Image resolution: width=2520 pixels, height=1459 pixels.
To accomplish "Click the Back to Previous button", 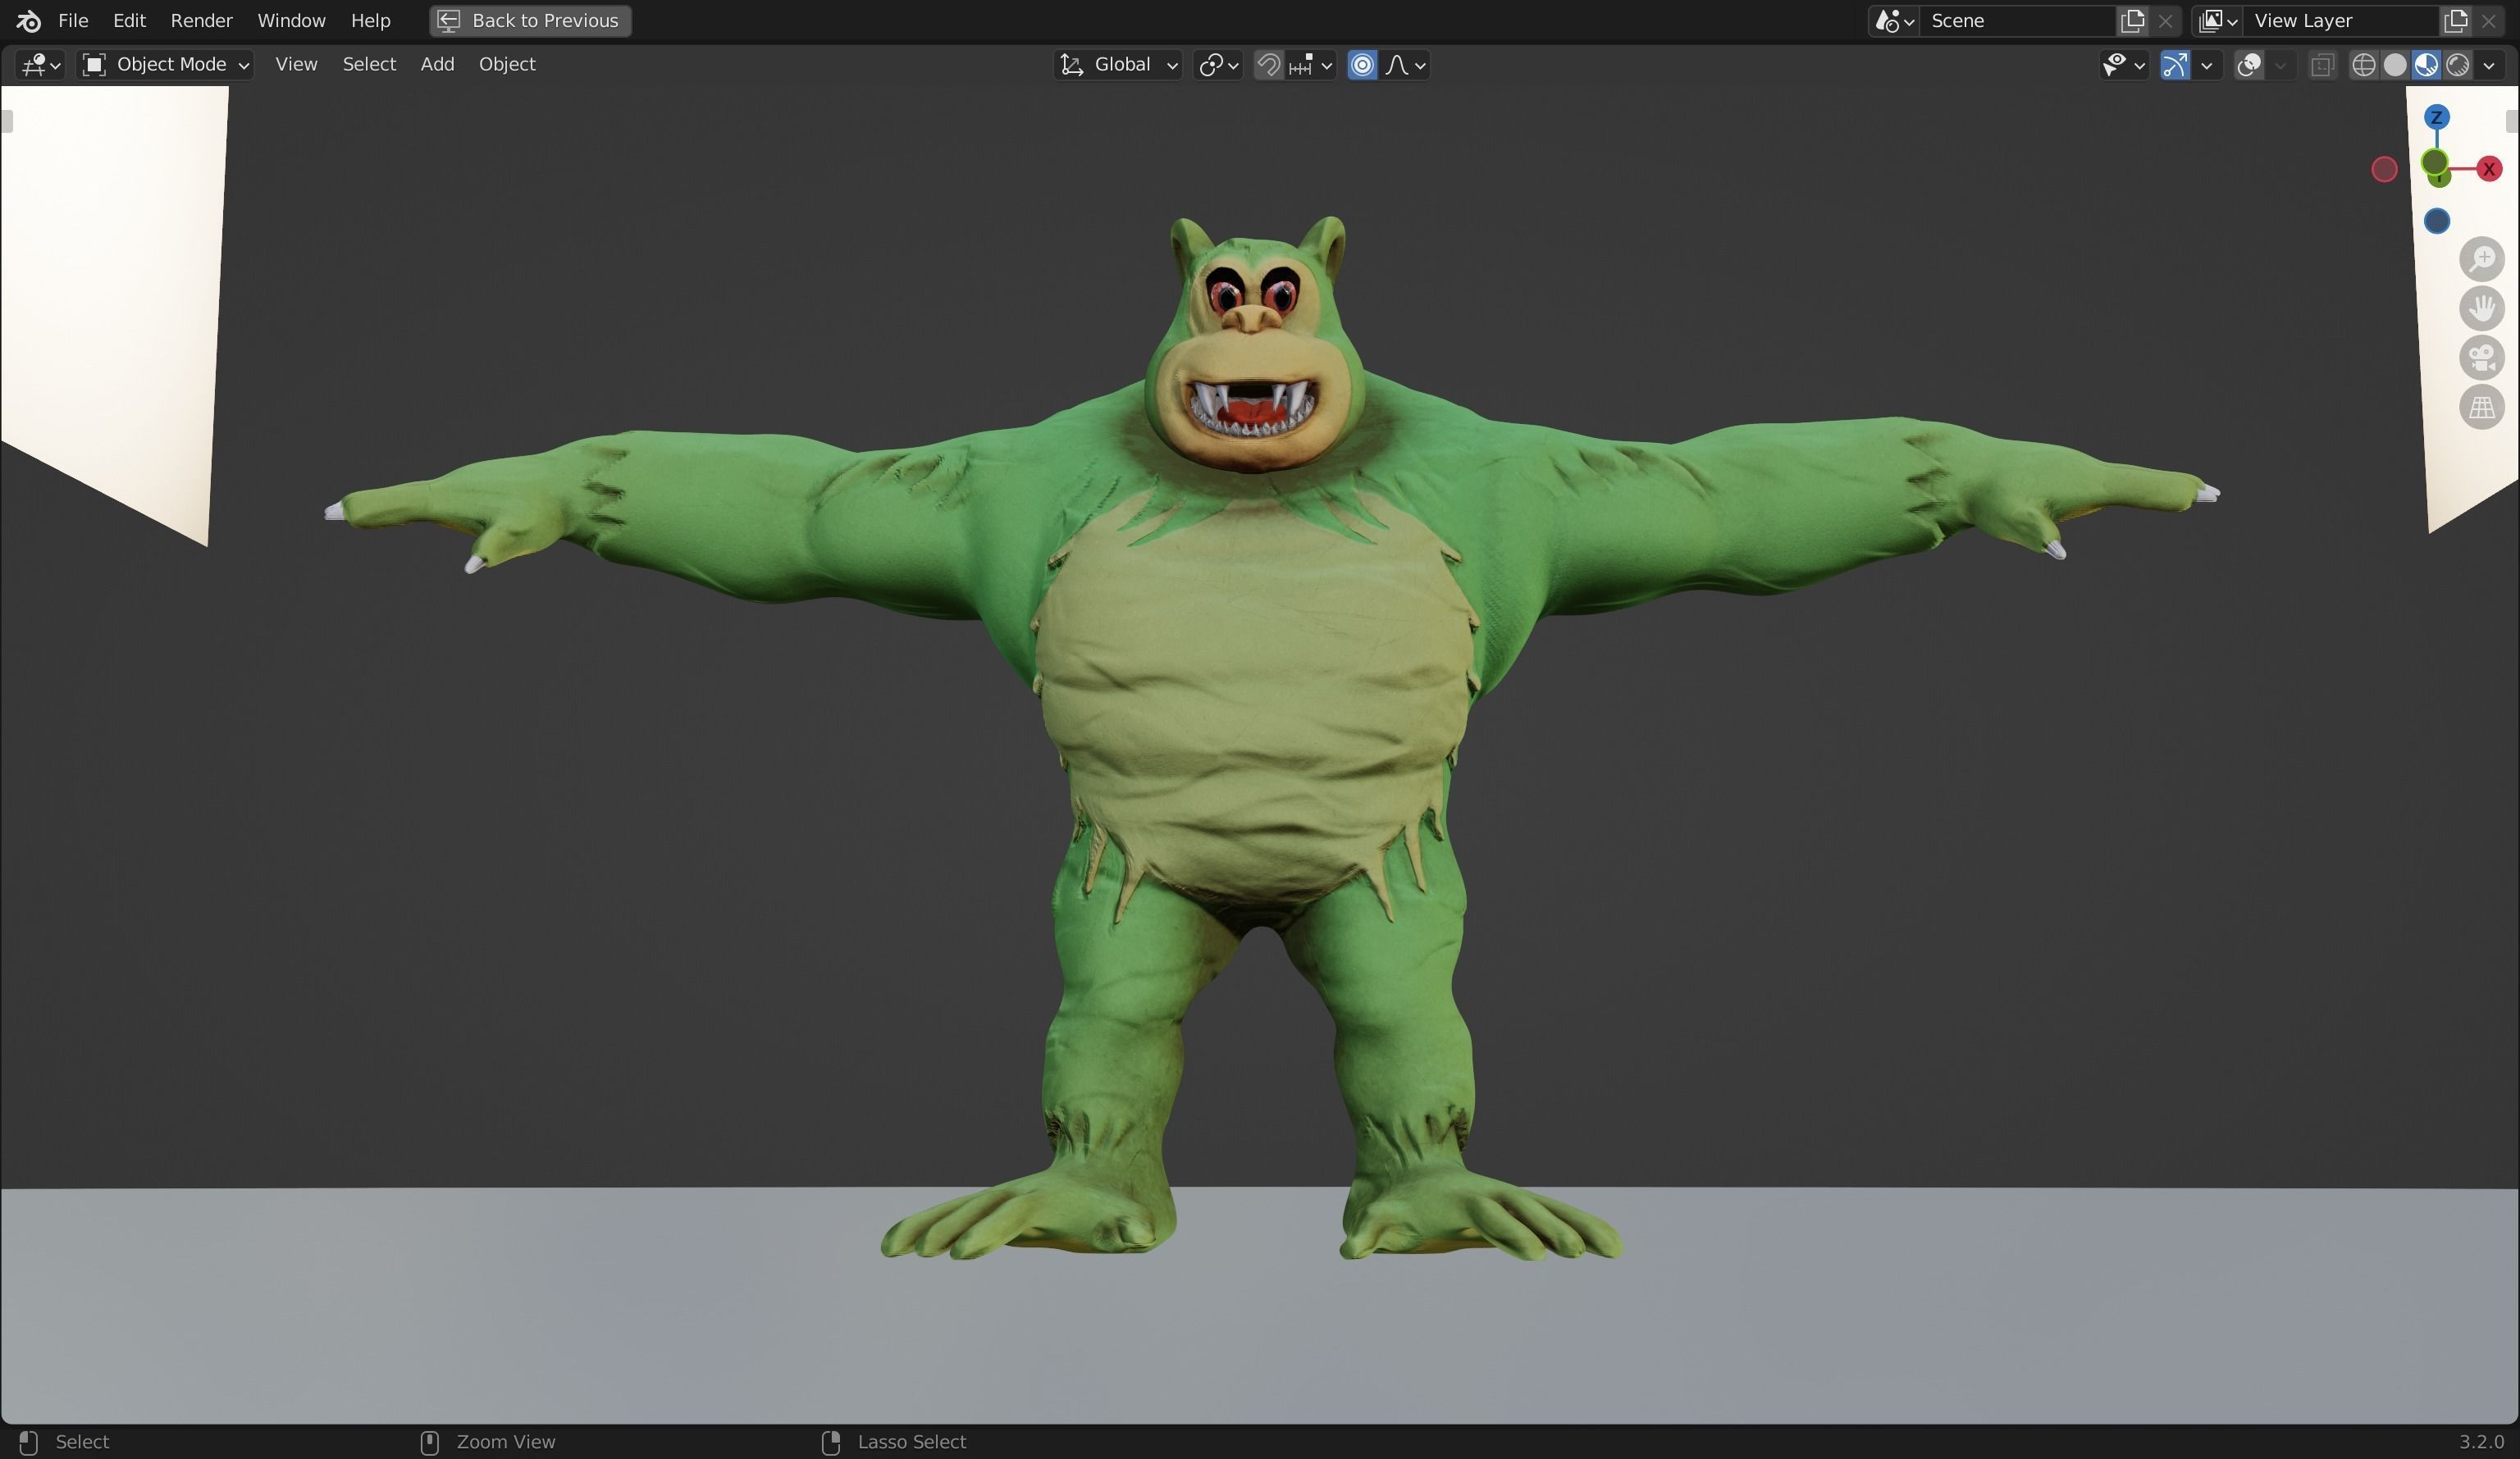I will coord(530,20).
